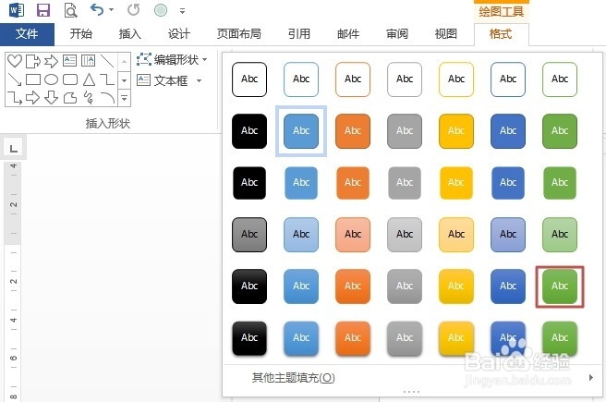Apply gray gradient subtle-effect Abc style with black border
This screenshot has height=402, width=606.
tap(249, 235)
